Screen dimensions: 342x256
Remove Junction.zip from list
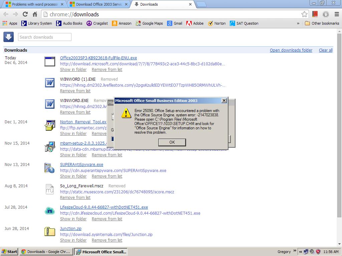click(x=107, y=240)
